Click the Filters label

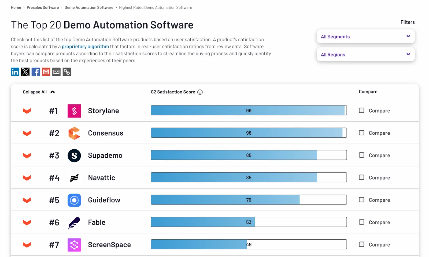[408, 22]
